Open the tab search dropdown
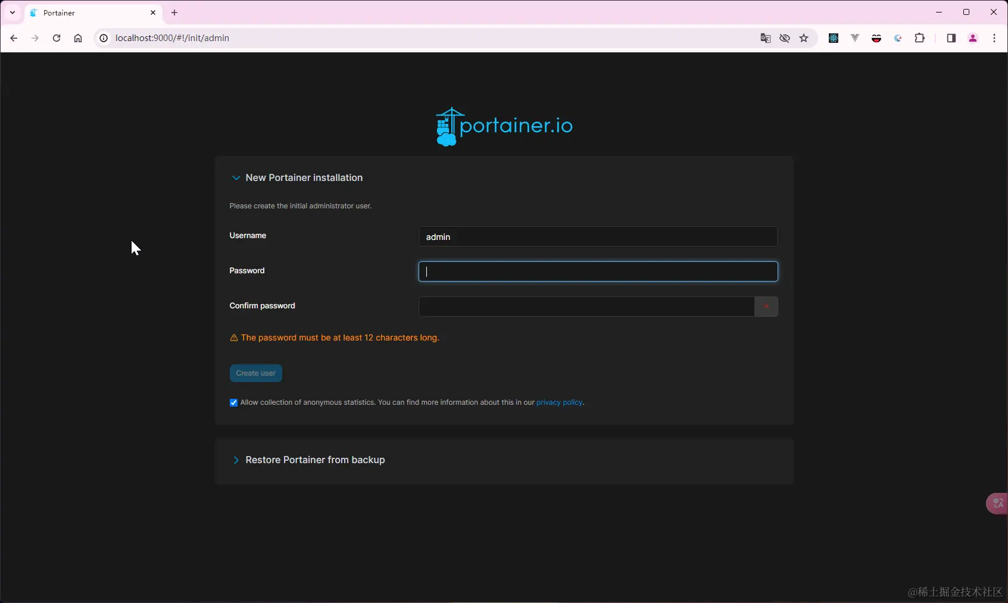 13,13
